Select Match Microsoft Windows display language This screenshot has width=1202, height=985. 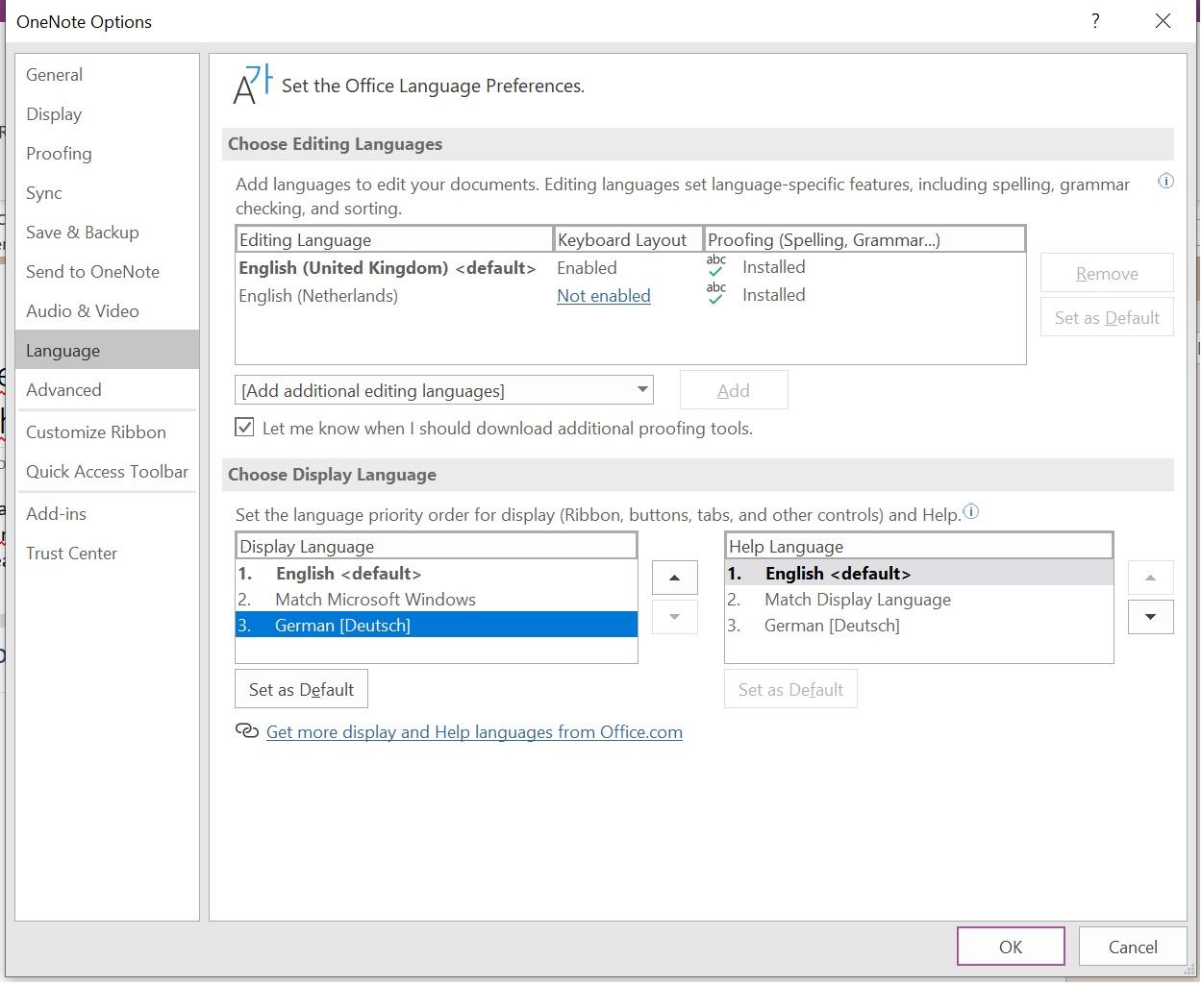[437, 599]
